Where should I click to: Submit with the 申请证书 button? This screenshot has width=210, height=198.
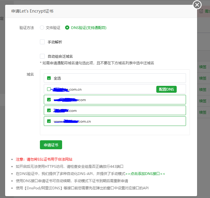[x=51, y=145]
